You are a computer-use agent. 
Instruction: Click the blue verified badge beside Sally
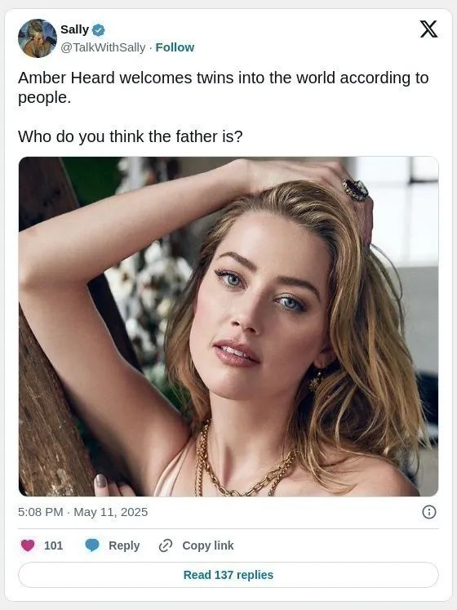click(x=99, y=30)
